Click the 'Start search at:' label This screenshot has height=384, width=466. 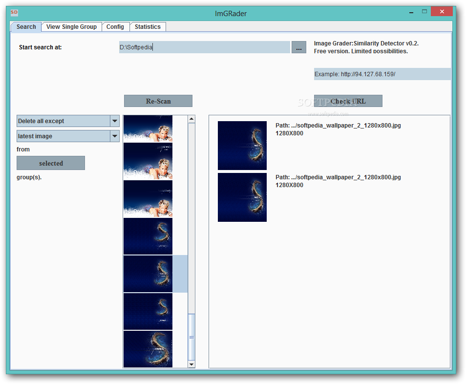pos(41,47)
